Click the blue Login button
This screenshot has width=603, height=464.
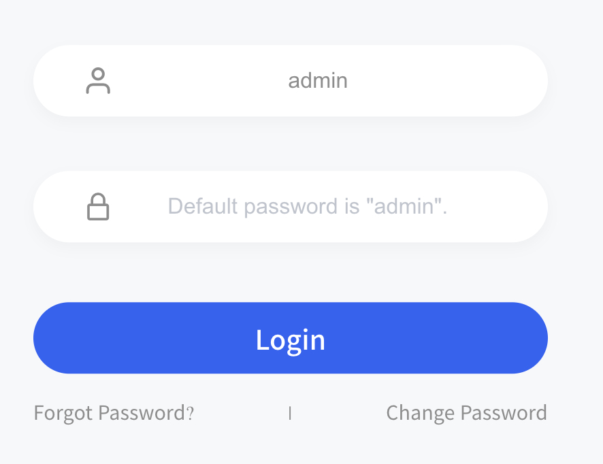point(291,338)
